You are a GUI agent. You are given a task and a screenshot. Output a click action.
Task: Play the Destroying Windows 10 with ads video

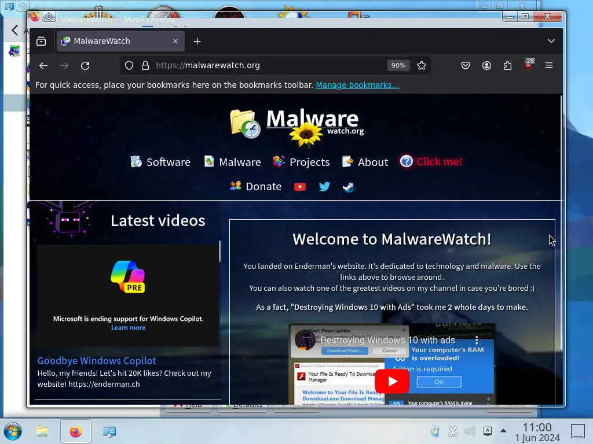[x=392, y=382]
